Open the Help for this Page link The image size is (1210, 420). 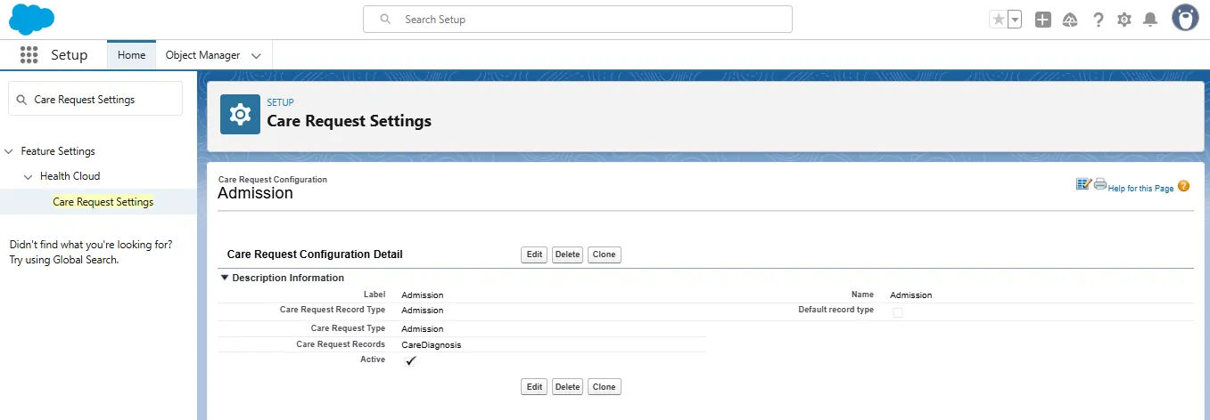pos(1140,189)
